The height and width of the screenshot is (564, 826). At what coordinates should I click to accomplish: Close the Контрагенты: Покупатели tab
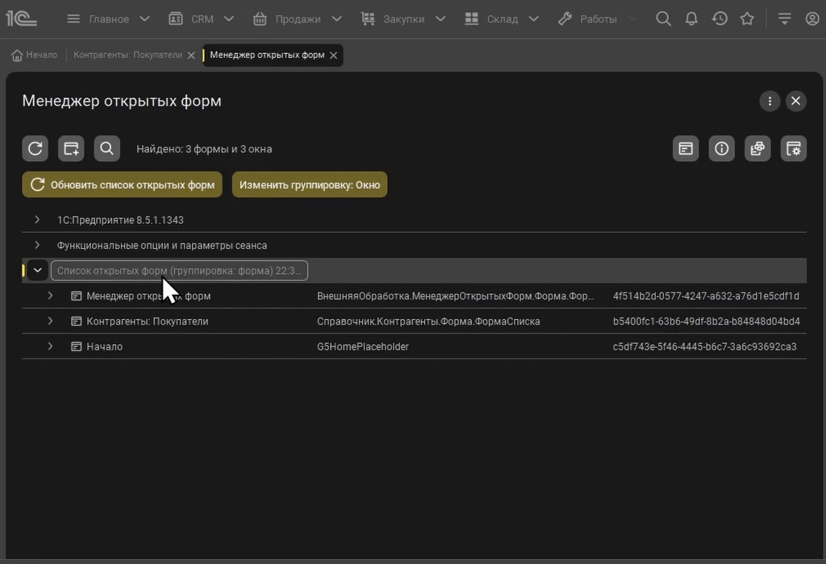pos(191,56)
